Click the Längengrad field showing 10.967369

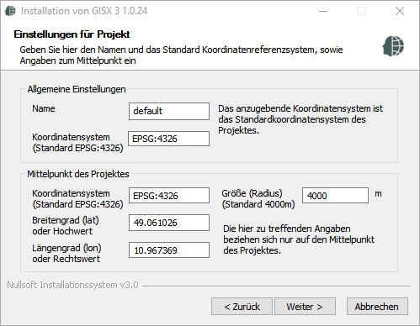(169, 250)
